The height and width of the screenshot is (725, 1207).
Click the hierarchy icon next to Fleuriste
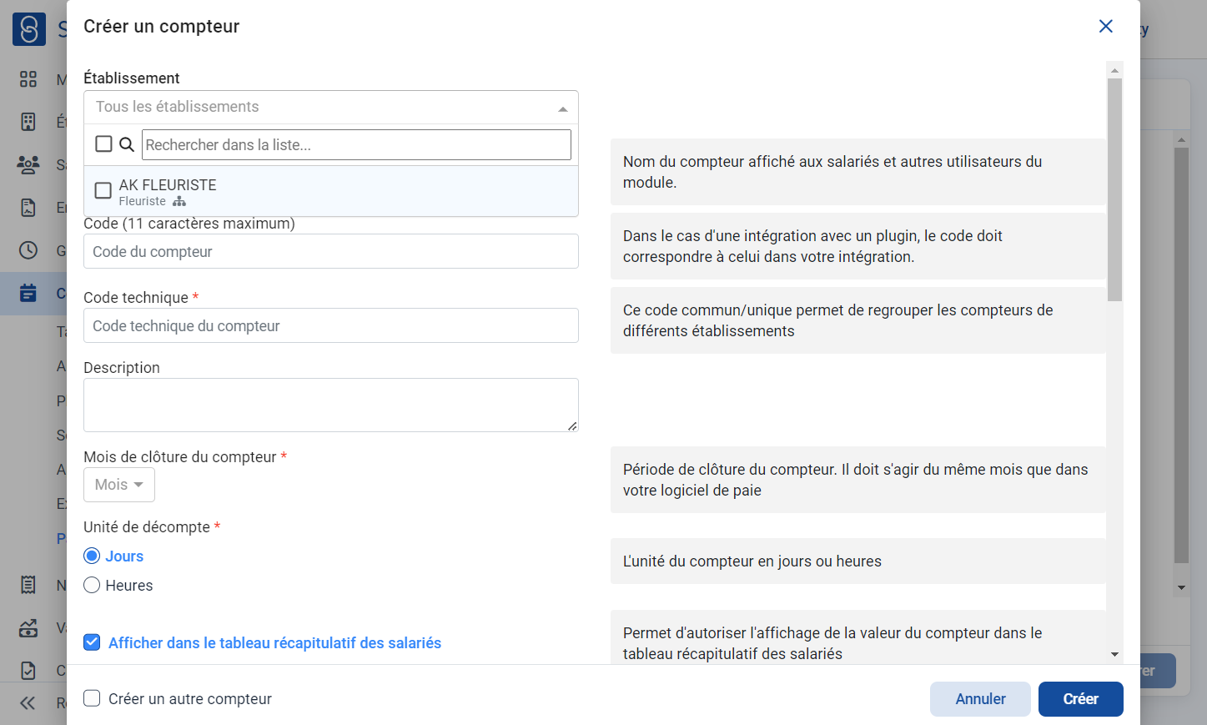(179, 201)
